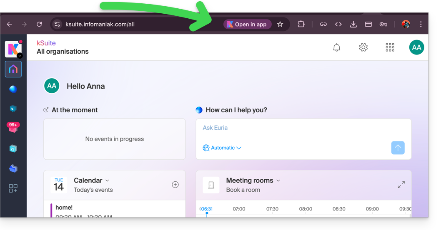The height and width of the screenshot is (230, 441).
Task: Click the Open in app button
Action: (x=247, y=25)
